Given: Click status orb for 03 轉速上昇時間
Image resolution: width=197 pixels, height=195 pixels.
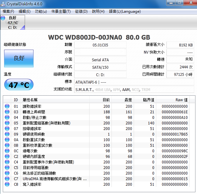Looking at the screenshot, I should tap(7, 112).
